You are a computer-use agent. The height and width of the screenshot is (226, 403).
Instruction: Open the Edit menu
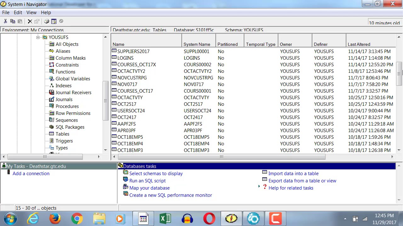(x=18, y=13)
